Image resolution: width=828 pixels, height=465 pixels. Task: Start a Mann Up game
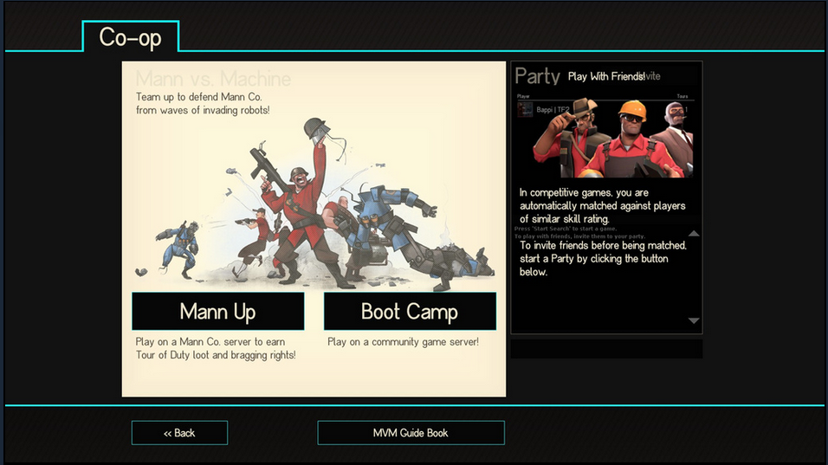click(218, 312)
